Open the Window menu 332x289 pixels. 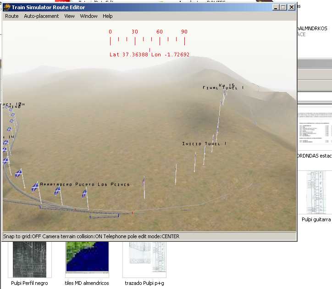pos(89,16)
